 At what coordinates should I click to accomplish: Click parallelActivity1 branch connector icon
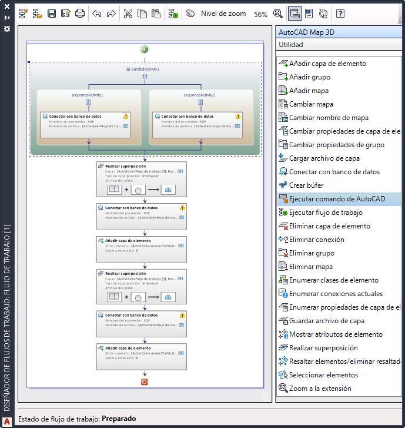tap(145, 77)
